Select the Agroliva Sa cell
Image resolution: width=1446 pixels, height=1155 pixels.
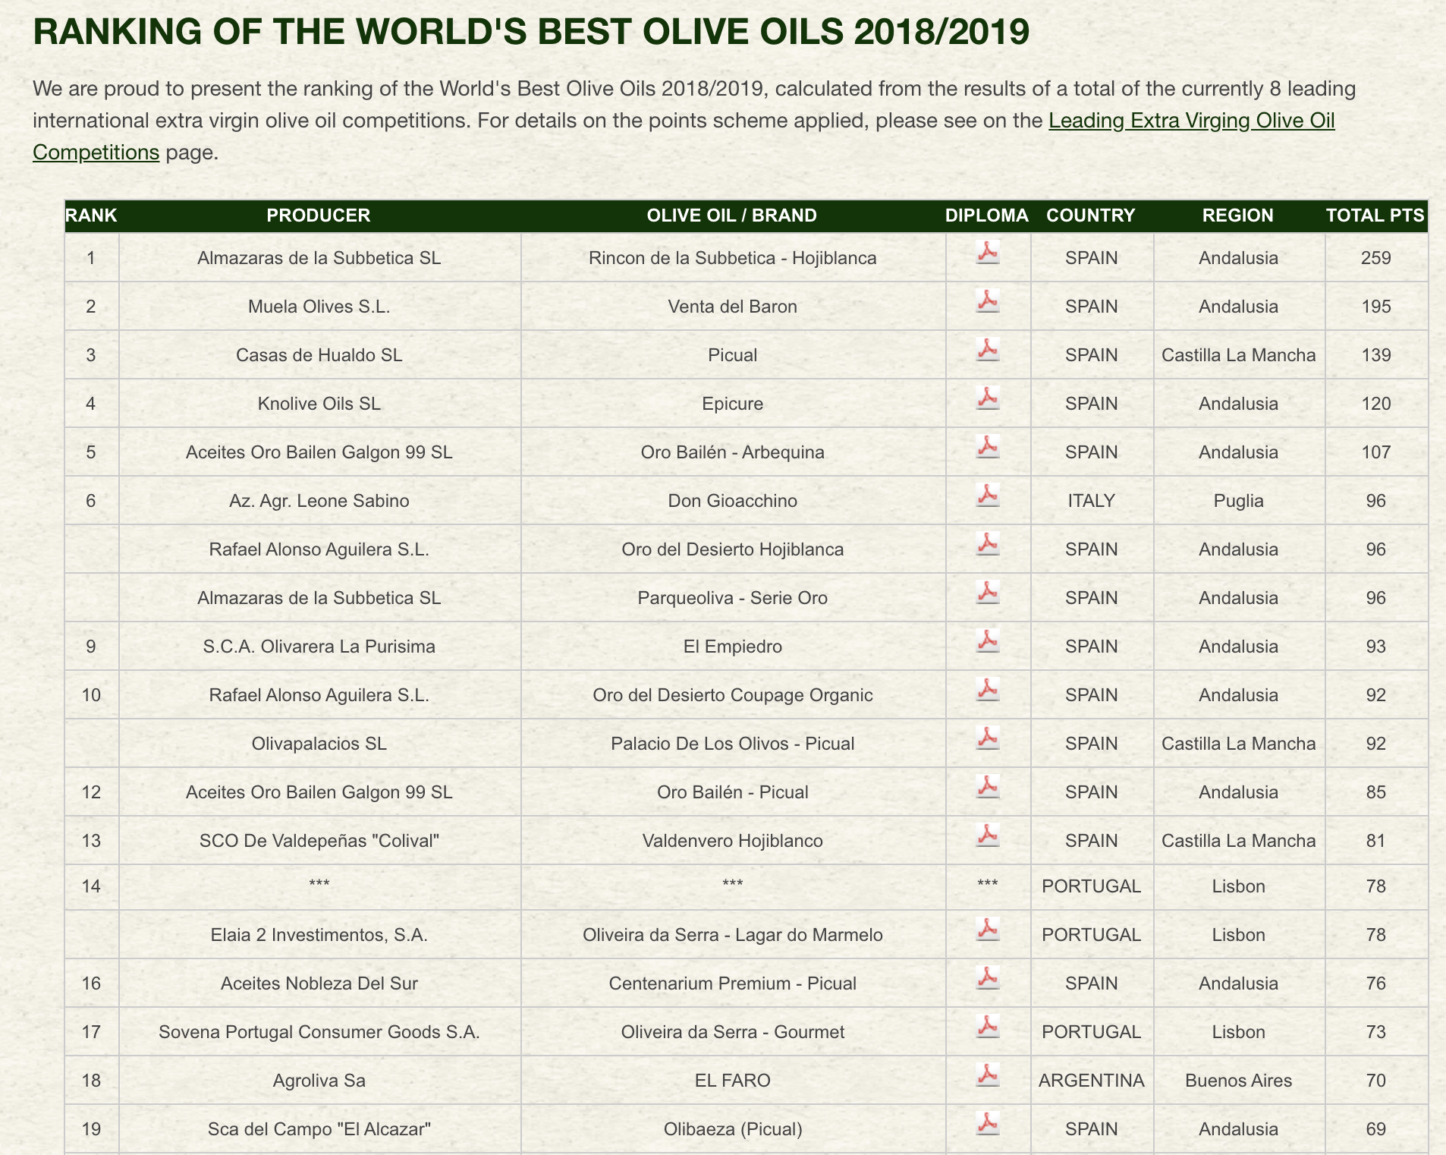coord(319,1081)
